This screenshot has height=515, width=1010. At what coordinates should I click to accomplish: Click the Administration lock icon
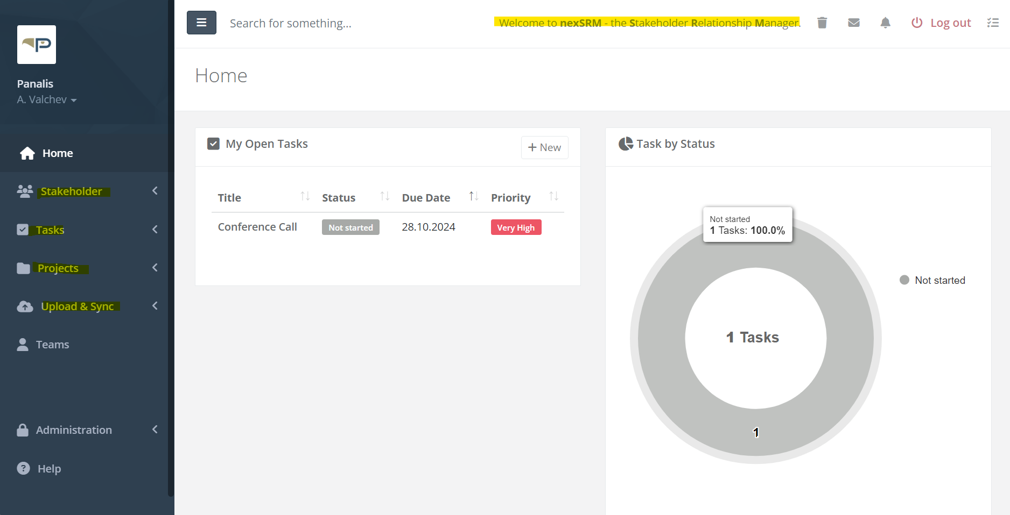point(23,430)
